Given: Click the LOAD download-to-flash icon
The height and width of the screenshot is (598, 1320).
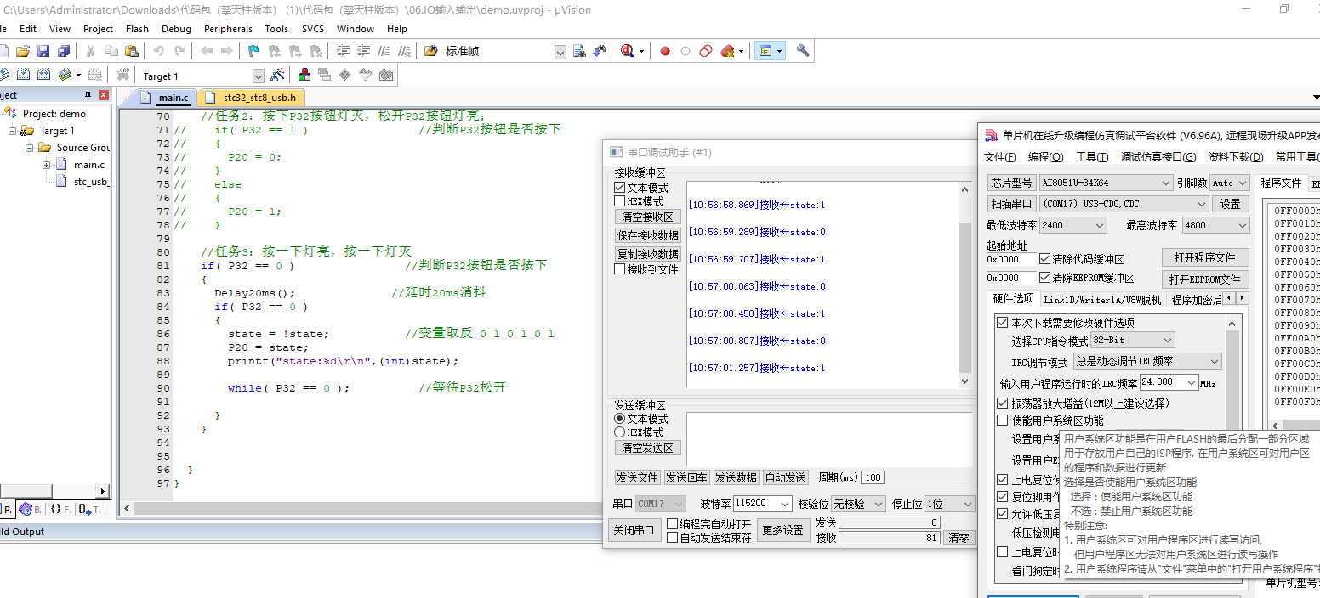Looking at the screenshot, I should [122, 74].
